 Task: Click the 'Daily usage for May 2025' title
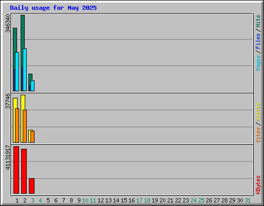coord(53,8)
